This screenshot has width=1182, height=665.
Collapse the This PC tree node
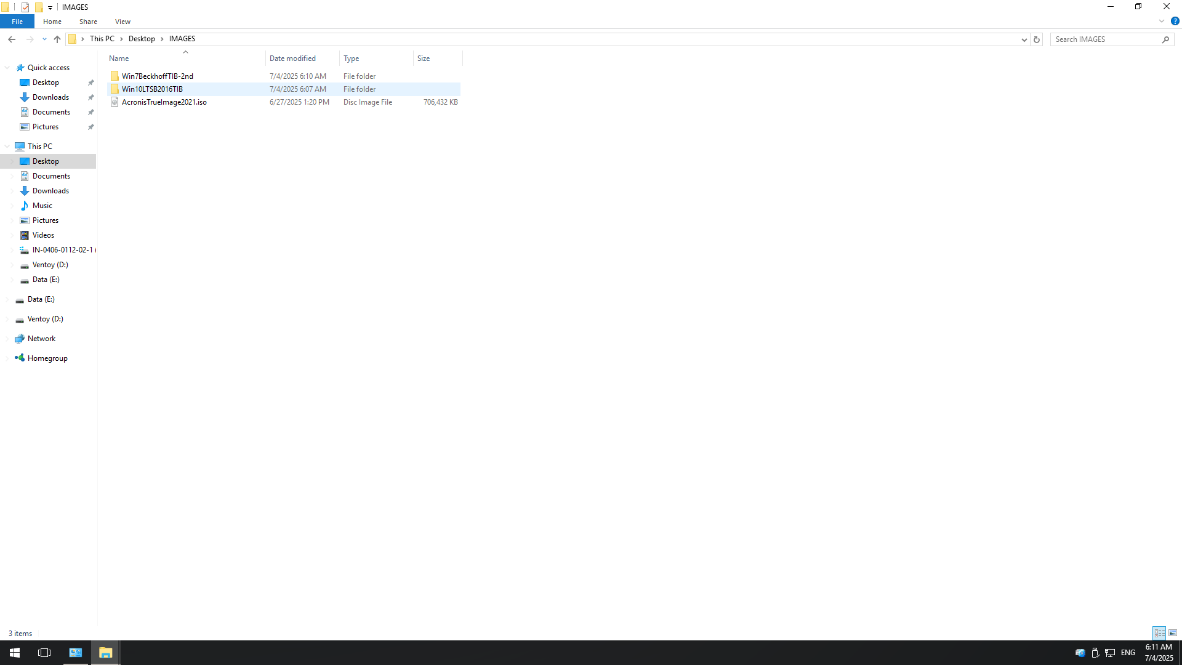click(x=7, y=147)
